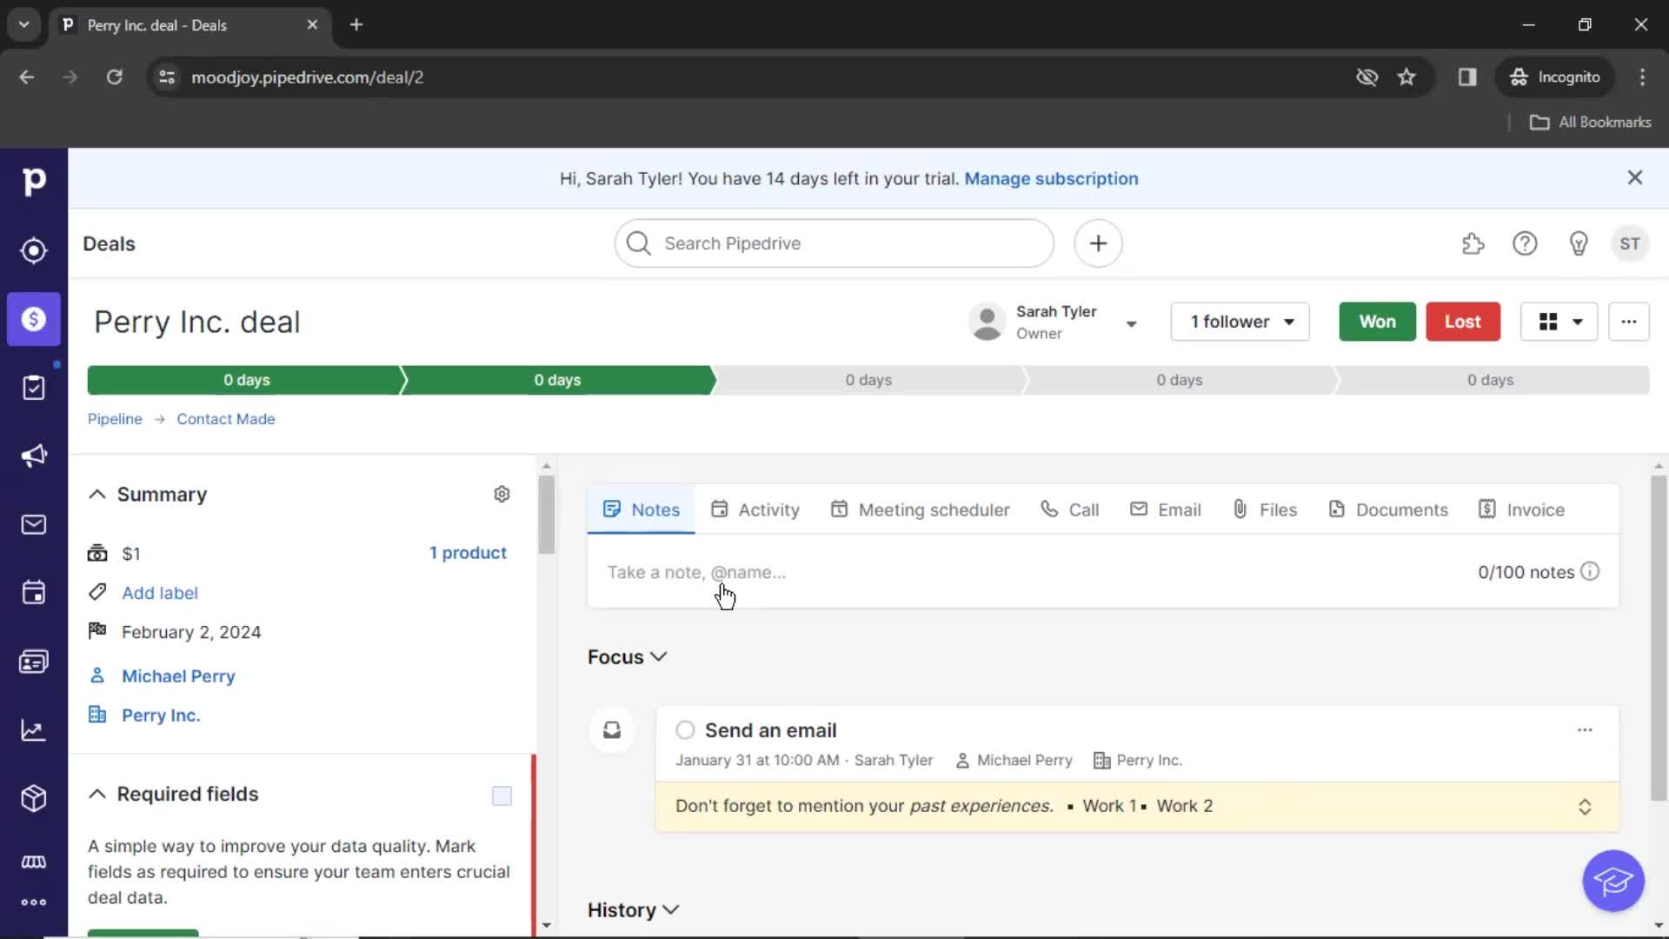Click the notes limit info icon
The height and width of the screenshot is (939, 1669).
click(1590, 571)
